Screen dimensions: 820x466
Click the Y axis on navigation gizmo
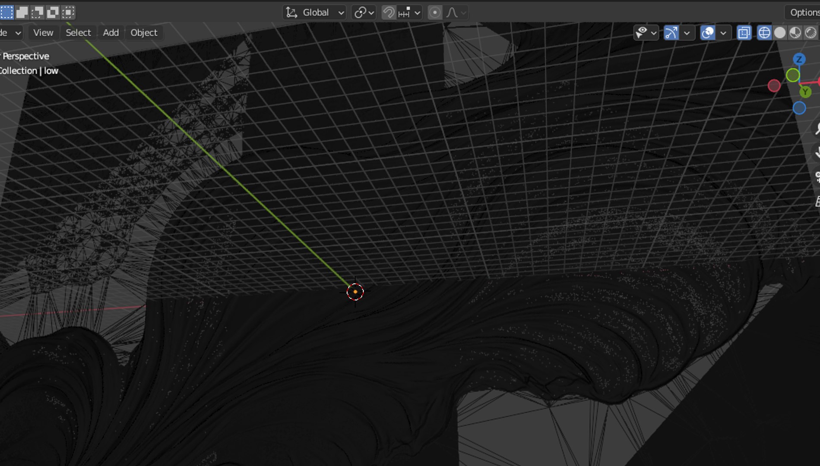click(x=805, y=92)
